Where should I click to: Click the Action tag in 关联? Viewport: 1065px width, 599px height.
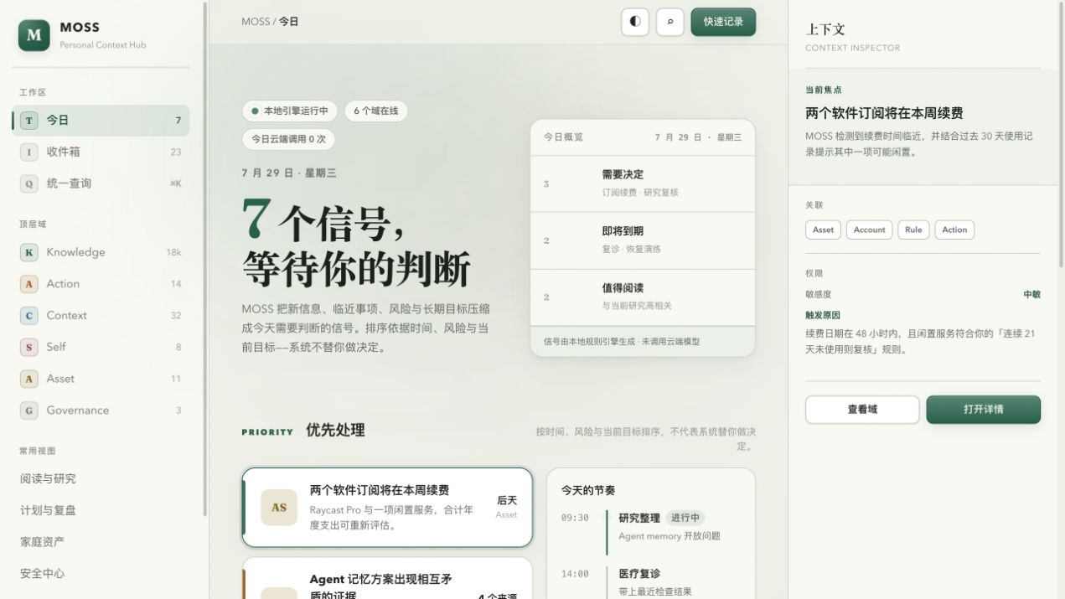pyautogui.click(x=954, y=230)
